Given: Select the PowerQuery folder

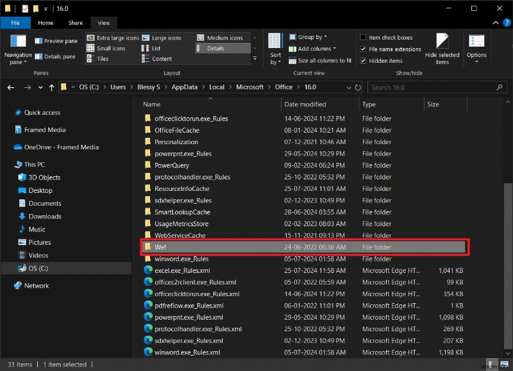Looking at the screenshot, I should click(x=172, y=165).
